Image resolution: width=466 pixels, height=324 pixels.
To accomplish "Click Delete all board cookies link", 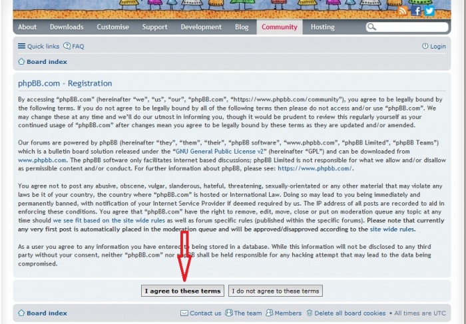I will tap(349, 313).
